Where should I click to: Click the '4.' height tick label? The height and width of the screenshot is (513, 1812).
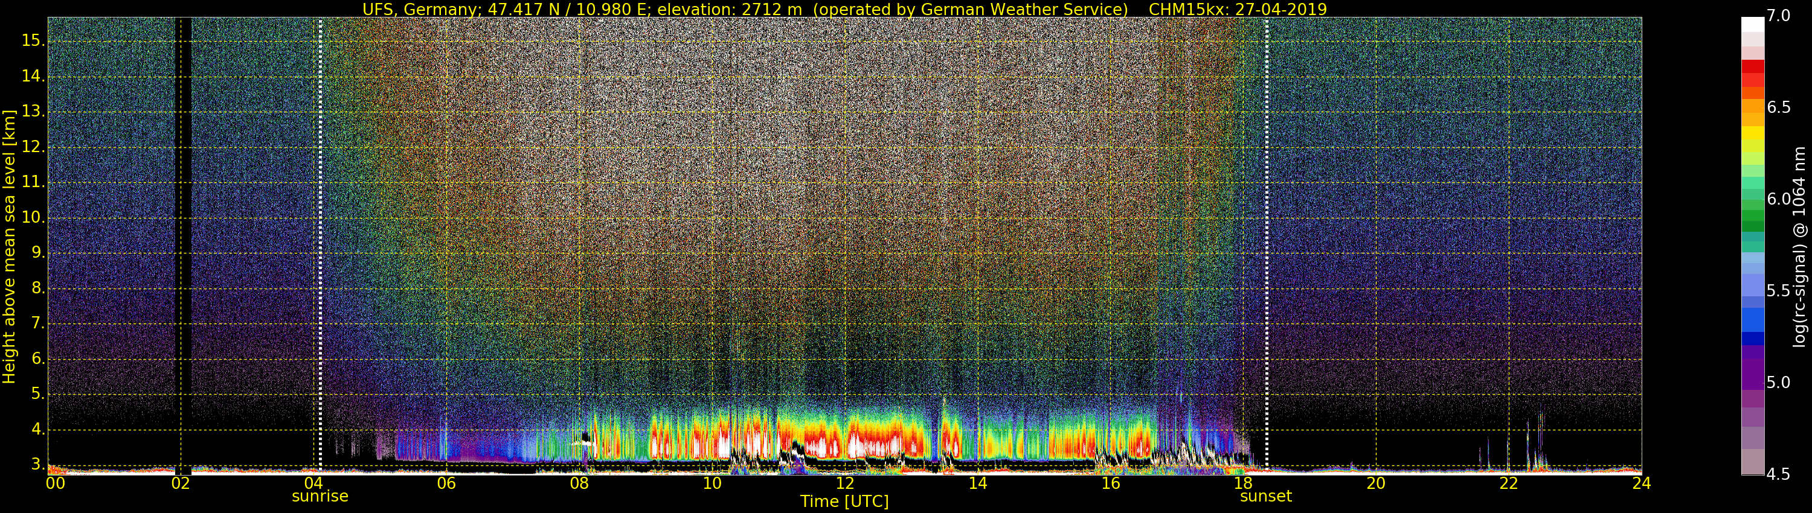tap(37, 429)
